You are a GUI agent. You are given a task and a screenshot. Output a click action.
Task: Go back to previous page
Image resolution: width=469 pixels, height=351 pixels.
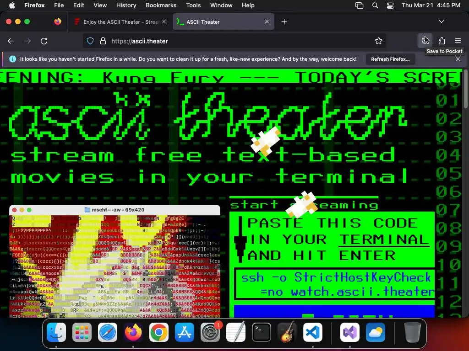(x=11, y=41)
